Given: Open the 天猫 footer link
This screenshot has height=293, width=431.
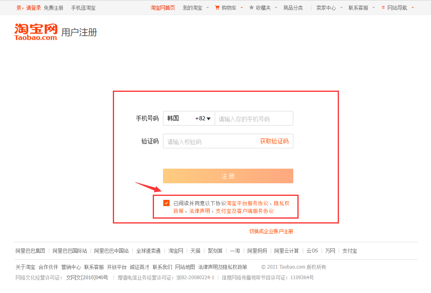Looking at the screenshot, I should coord(196,251).
